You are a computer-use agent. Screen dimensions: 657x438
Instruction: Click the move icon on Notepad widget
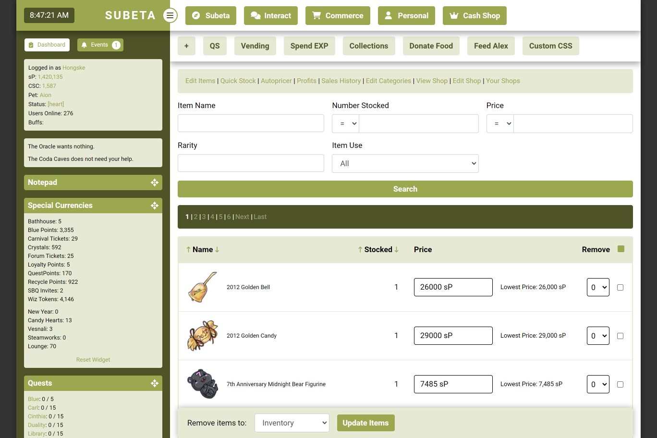click(x=154, y=182)
